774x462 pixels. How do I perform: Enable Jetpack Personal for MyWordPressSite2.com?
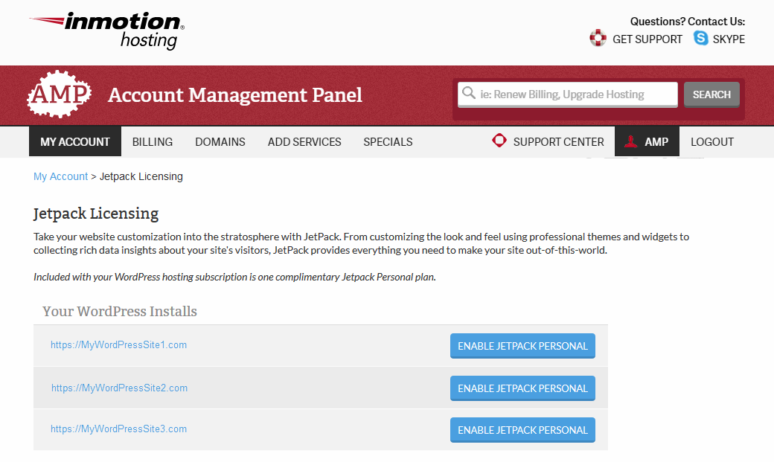coord(522,388)
